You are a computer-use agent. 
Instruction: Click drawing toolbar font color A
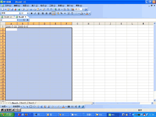click(x=63, y=106)
